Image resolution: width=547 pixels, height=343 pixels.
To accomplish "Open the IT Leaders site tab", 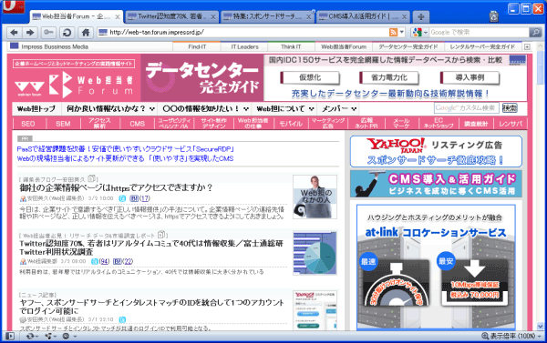I will point(244,46).
